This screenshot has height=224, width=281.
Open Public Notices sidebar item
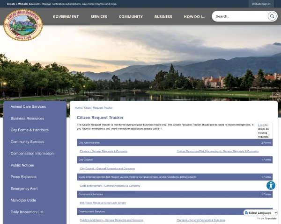pos(22,165)
